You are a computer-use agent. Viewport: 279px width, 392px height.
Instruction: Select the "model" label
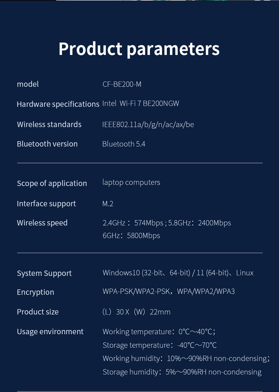click(x=28, y=84)
